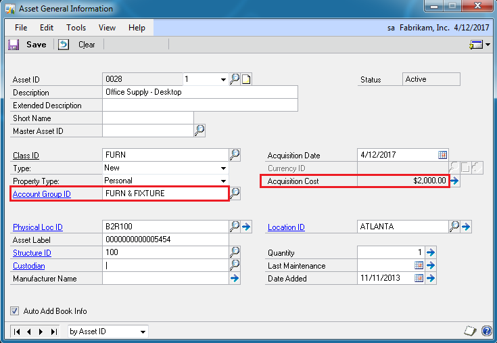Screen dimensions: 497x343
Task: Click into the Description field
Action: (x=200, y=92)
